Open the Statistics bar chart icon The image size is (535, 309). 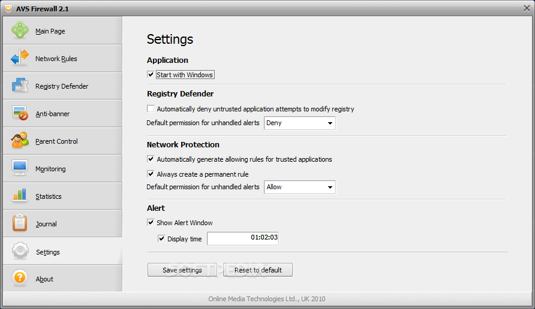click(x=20, y=196)
